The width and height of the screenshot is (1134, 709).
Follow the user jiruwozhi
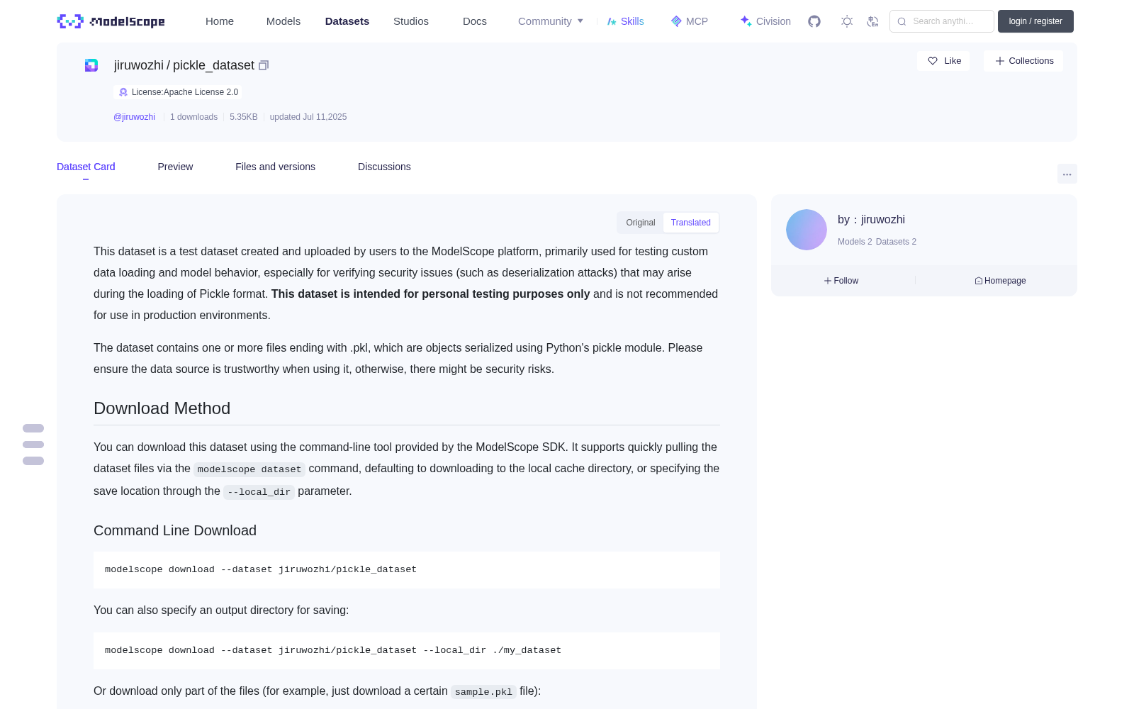click(841, 281)
